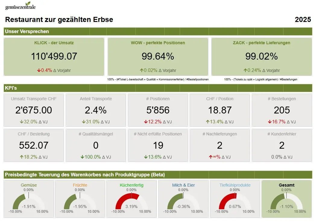The height and width of the screenshot is (223, 316).
Task: Click the green up arrow under ZACK 99.02%
Action: coord(245,70)
